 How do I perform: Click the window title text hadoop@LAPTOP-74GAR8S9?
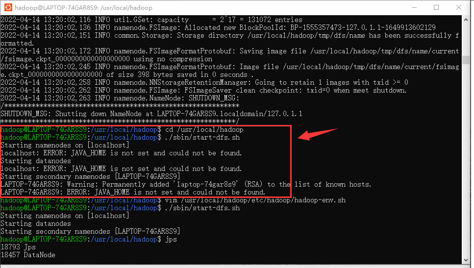(83, 8)
